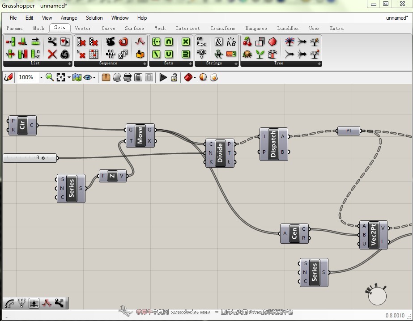Pick the Jitter orange box icon
The height and width of the screenshot is (321, 413).
(140, 54)
